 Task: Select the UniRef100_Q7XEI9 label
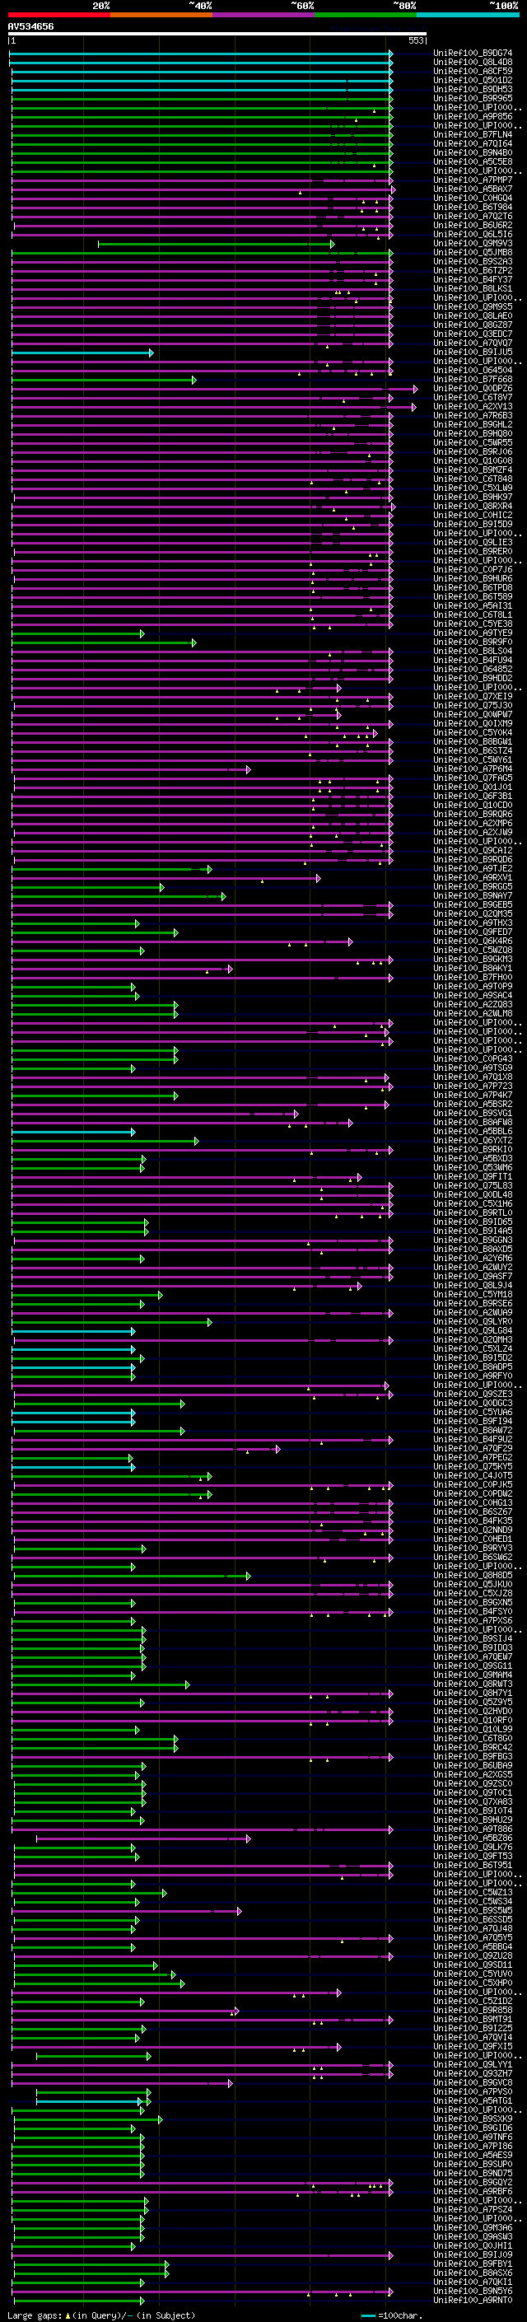click(473, 697)
